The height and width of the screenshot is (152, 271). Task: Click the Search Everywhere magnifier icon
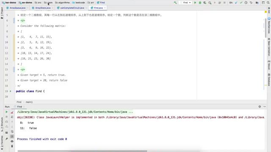point(268,3)
